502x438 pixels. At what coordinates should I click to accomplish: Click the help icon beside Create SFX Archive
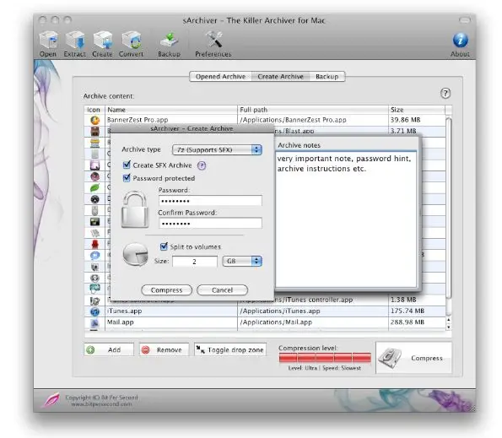point(202,165)
